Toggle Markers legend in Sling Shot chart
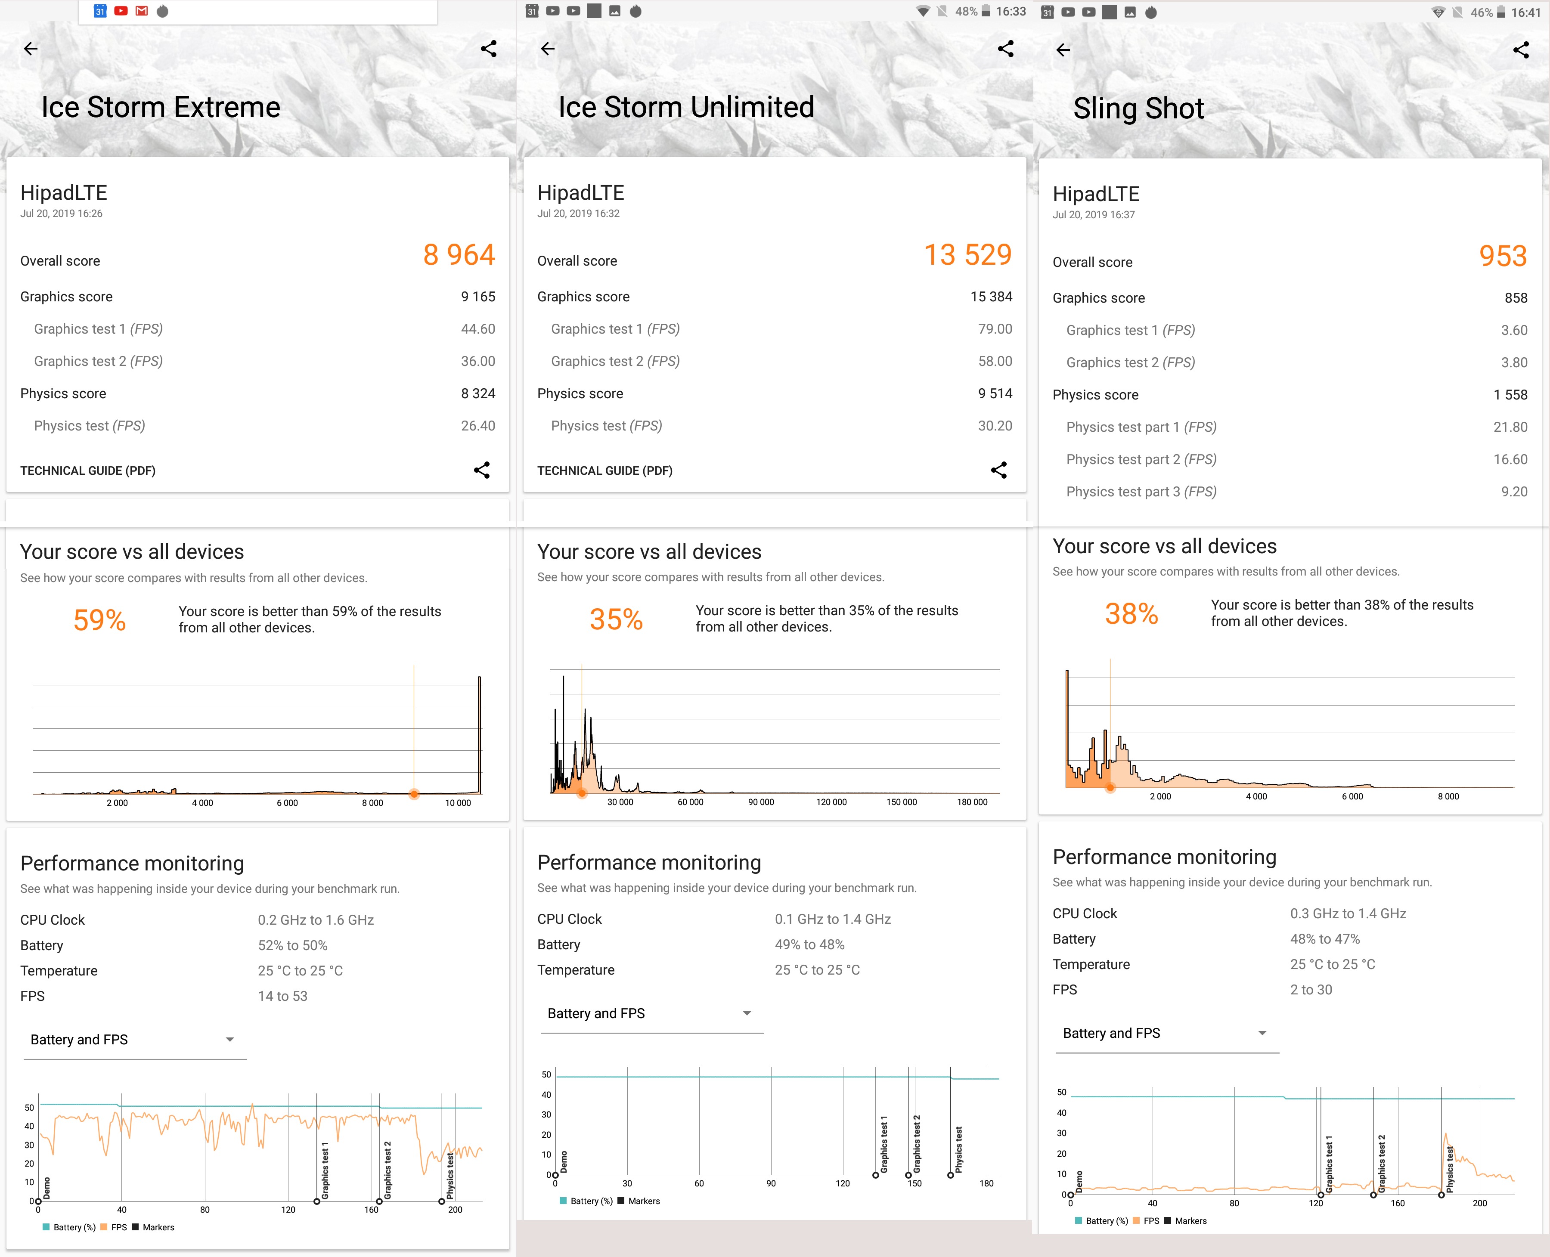The image size is (1550, 1257). click(1186, 1221)
